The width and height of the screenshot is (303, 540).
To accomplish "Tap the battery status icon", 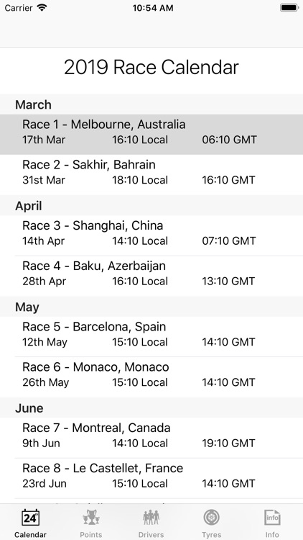I will click(289, 8).
